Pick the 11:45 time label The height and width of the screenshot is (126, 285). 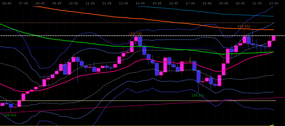[90, 3]
